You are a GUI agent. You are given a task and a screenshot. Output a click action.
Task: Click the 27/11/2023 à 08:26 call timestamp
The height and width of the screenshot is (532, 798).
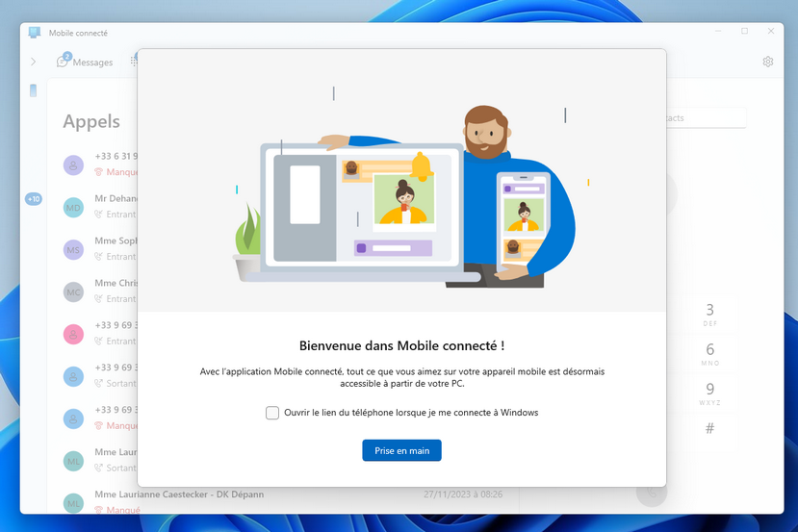[463, 494]
